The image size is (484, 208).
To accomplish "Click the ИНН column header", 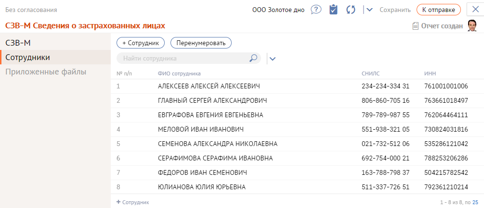I will click(x=430, y=73).
